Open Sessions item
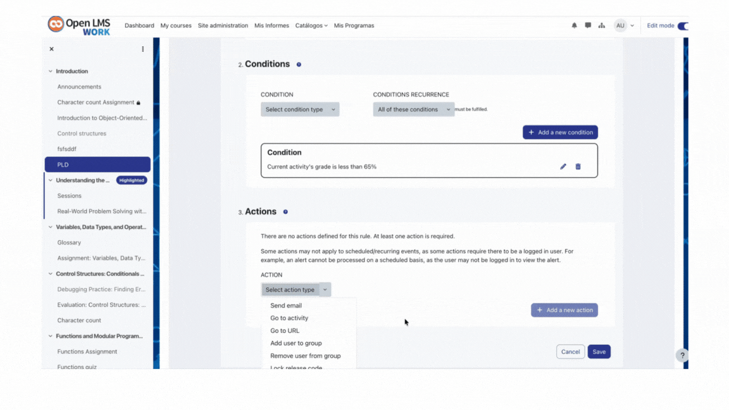729x410 pixels. coord(69,196)
